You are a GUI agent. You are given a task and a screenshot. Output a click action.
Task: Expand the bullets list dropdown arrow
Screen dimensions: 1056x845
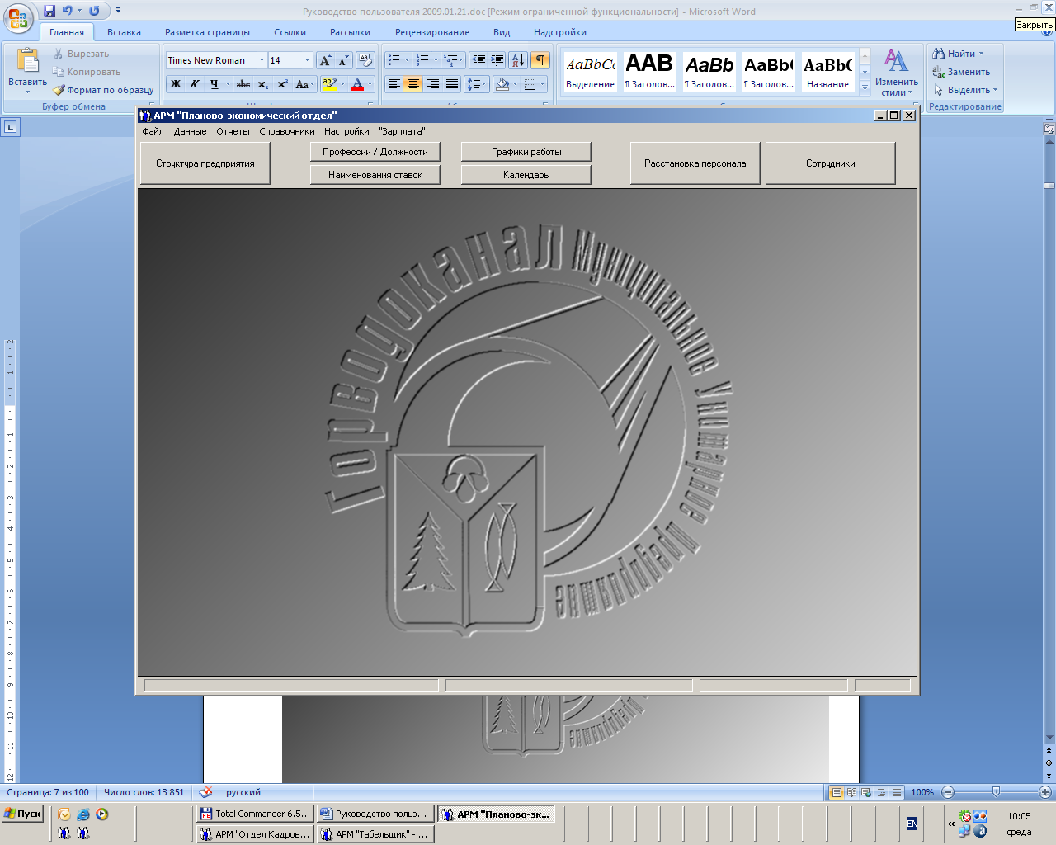coord(408,60)
